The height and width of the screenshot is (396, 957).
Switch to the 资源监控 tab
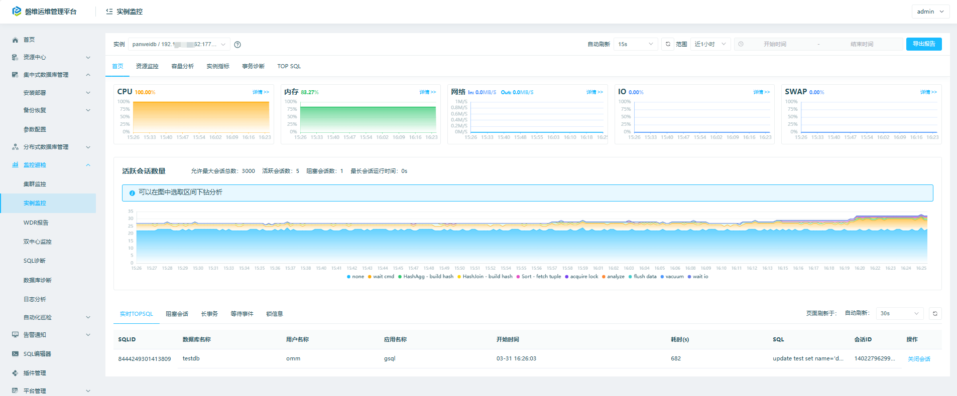coord(147,66)
